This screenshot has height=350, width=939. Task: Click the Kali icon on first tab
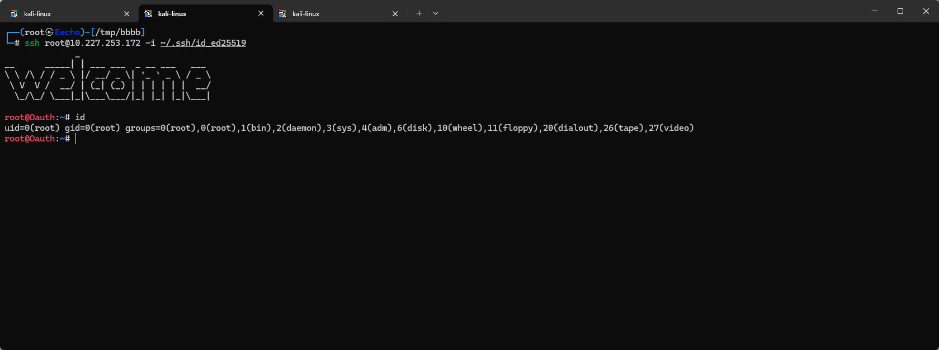click(x=15, y=14)
